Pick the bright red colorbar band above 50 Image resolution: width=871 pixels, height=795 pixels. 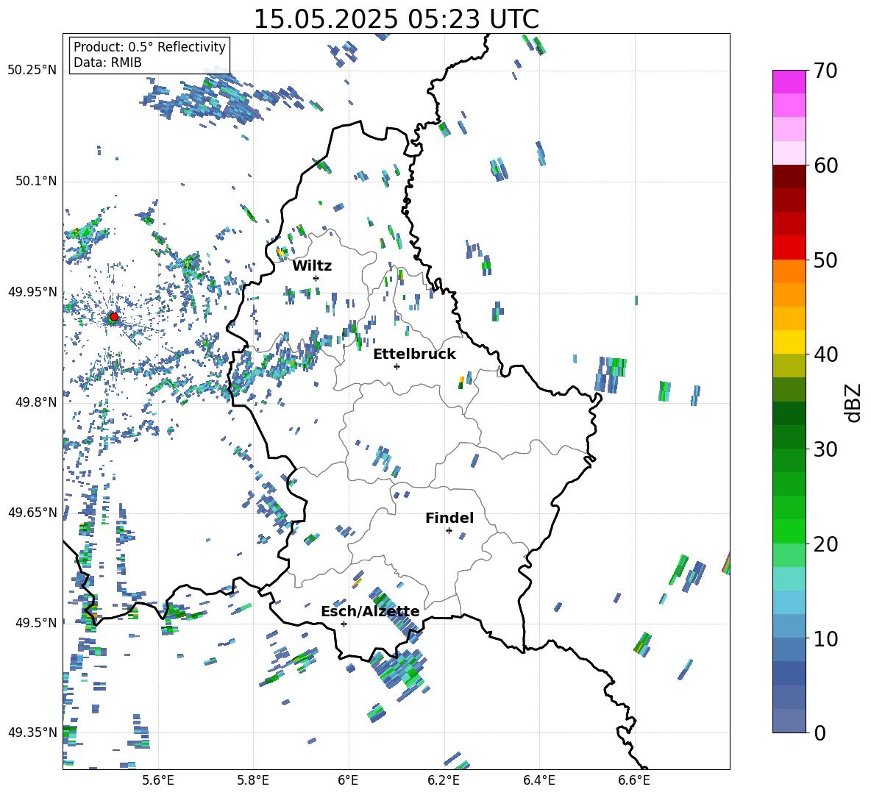789,248
